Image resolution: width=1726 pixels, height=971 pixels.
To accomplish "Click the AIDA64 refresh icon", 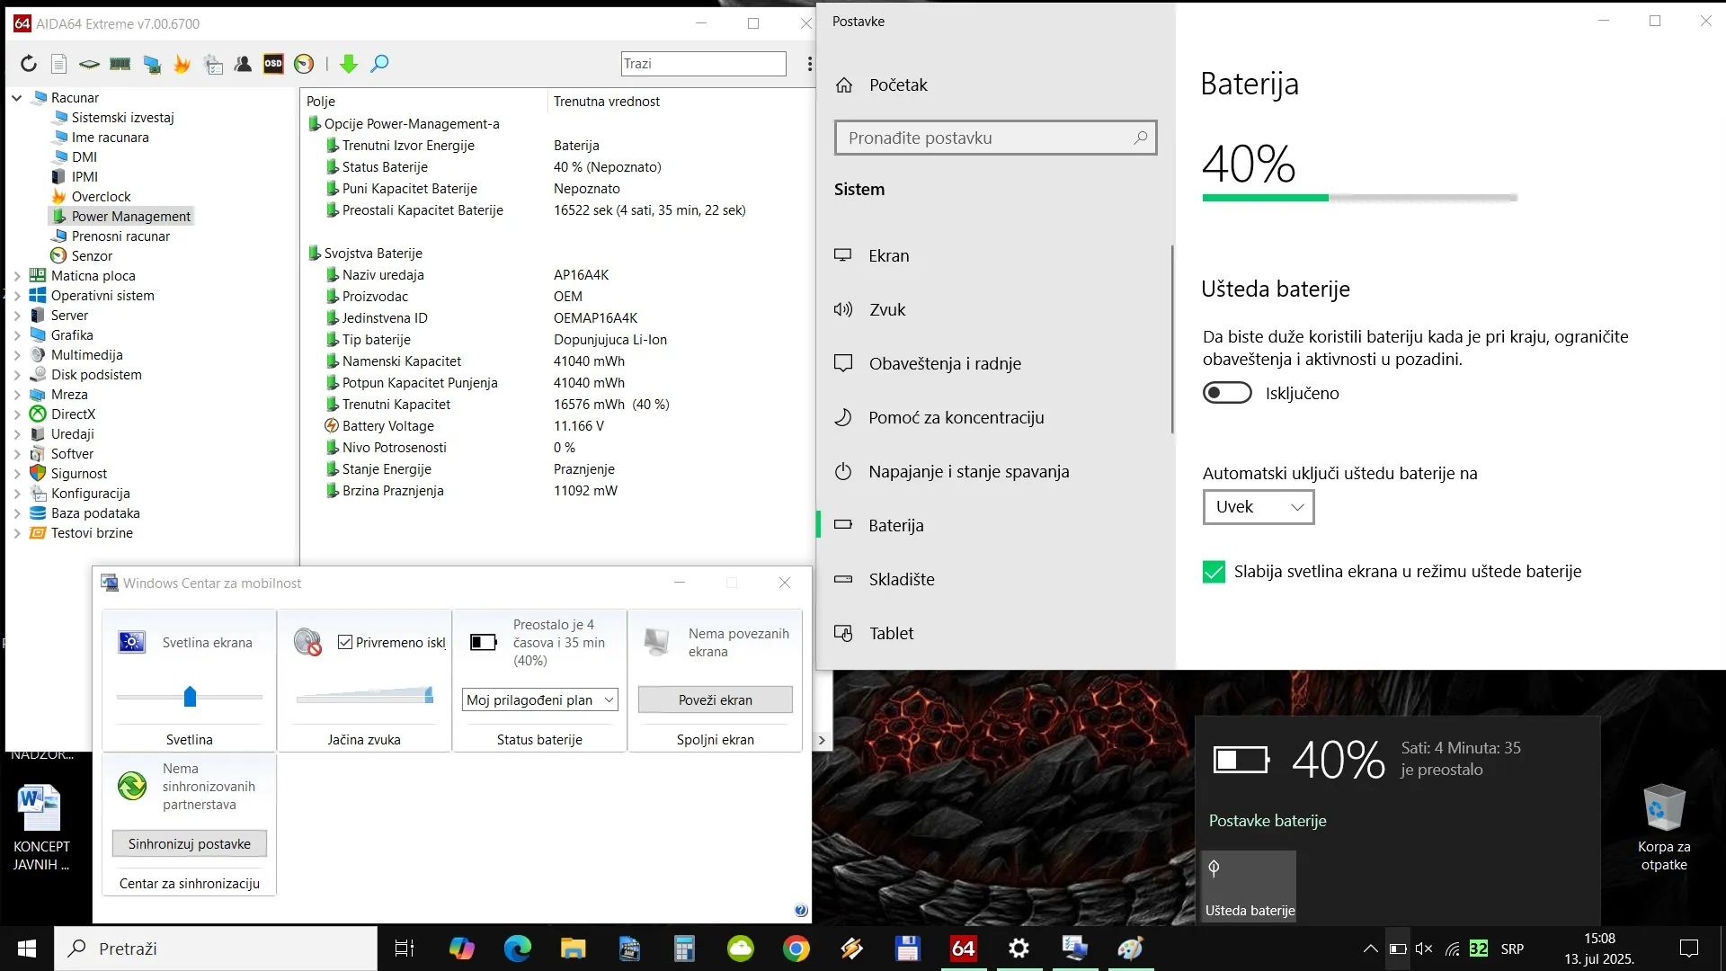I will pyautogui.click(x=29, y=64).
